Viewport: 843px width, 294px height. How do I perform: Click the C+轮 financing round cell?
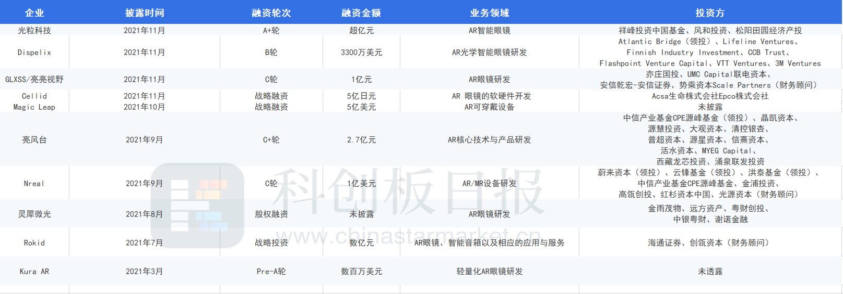[x=271, y=140]
